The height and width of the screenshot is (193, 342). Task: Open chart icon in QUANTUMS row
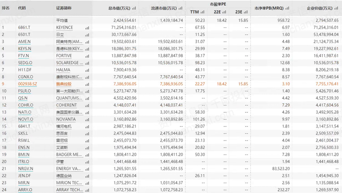[x=87, y=99]
